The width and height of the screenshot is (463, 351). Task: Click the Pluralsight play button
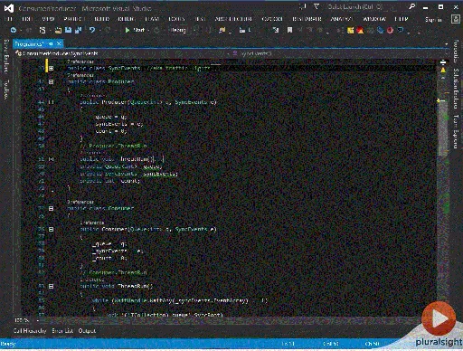pyautogui.click(x=439, y=318)
